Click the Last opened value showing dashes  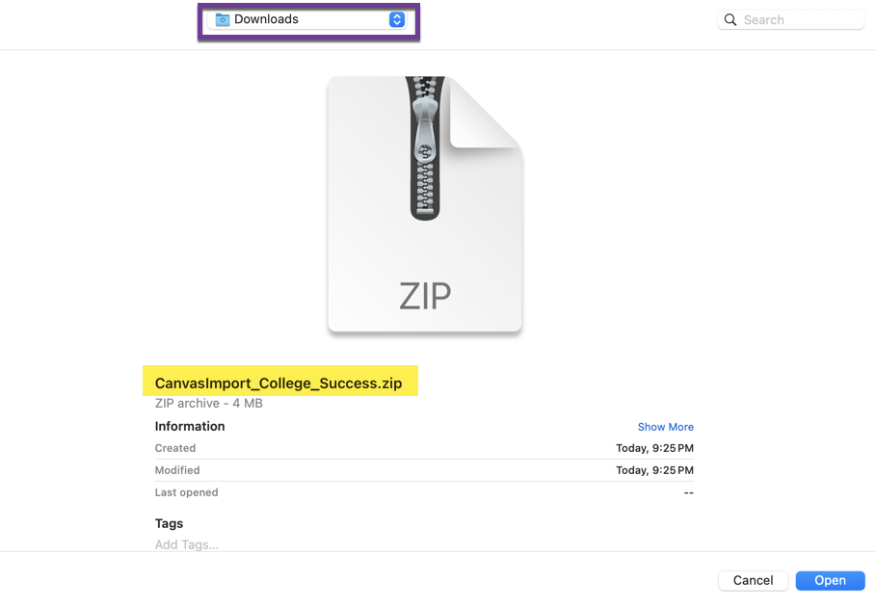click(688, 492)
